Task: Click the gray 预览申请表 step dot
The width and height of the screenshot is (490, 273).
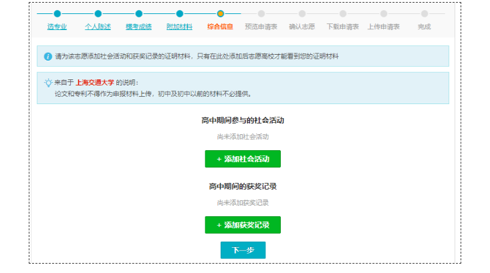Action: [261, 13]
